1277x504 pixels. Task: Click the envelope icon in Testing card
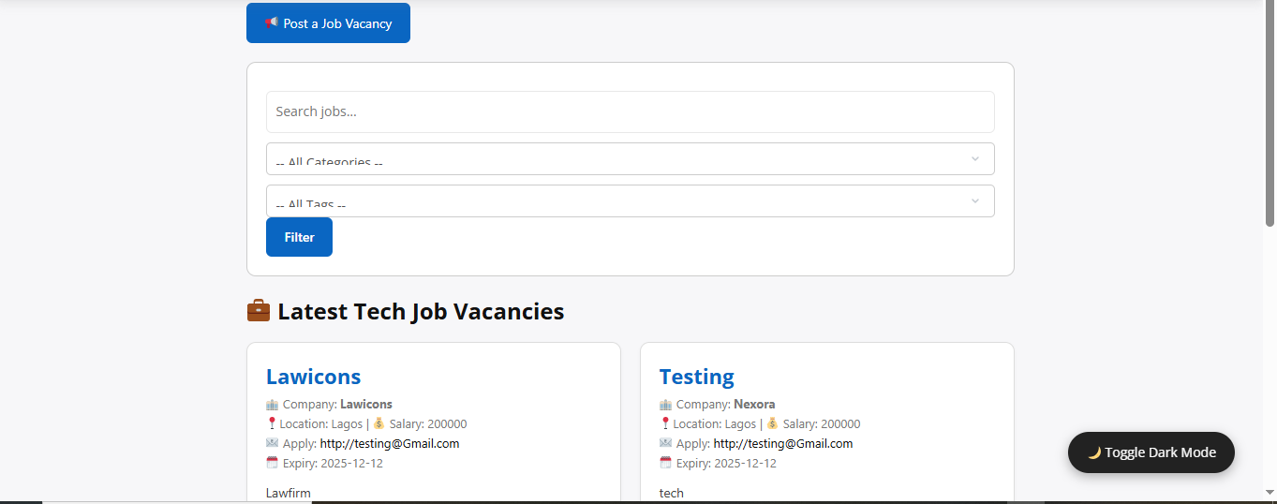tap(666, 443)
